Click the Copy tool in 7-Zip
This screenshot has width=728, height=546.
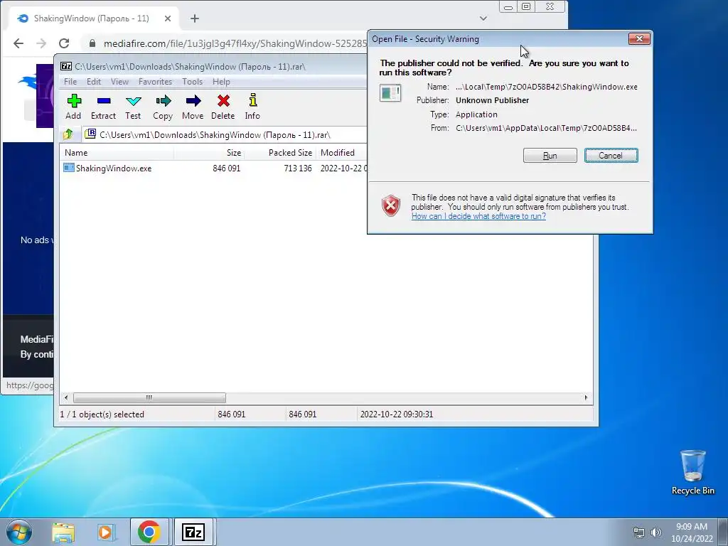(163, 107)
